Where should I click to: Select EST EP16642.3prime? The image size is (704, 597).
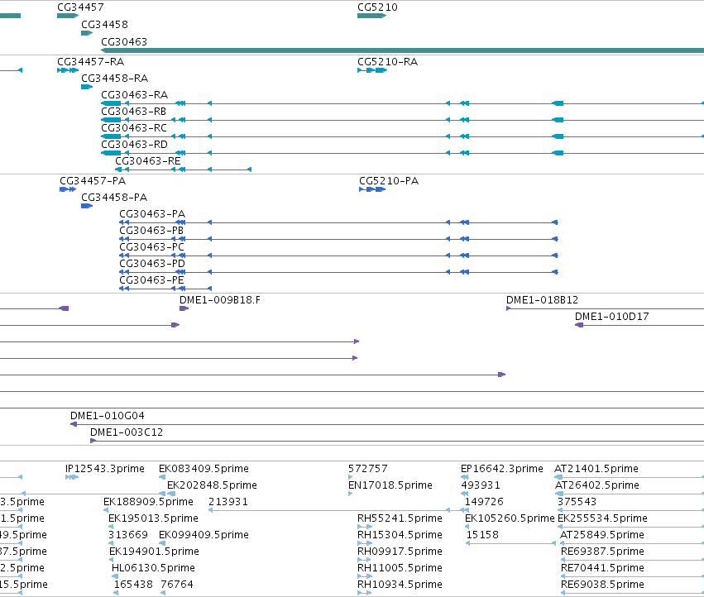[x=502, y=469]
